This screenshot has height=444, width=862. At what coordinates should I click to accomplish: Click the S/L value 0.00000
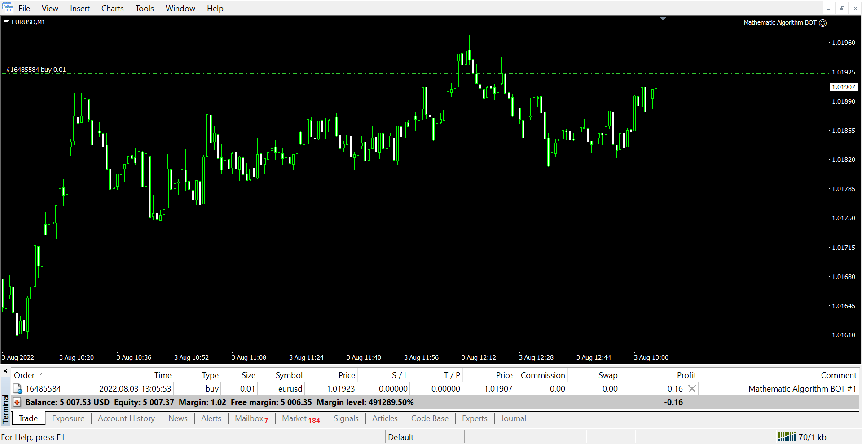click(x=393, y=389)
